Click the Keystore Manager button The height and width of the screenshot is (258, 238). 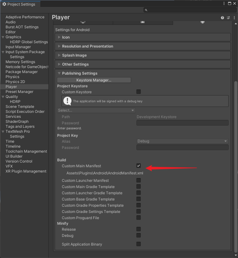(x=94, y=80)
